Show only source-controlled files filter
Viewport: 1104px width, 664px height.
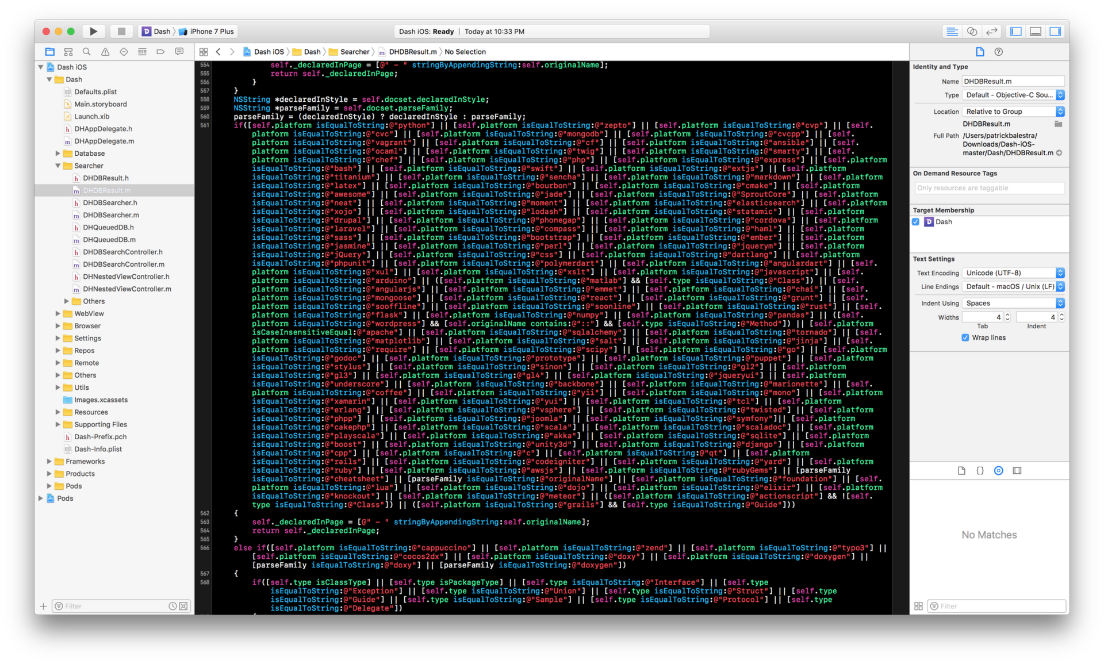click(x=183, y=606)
